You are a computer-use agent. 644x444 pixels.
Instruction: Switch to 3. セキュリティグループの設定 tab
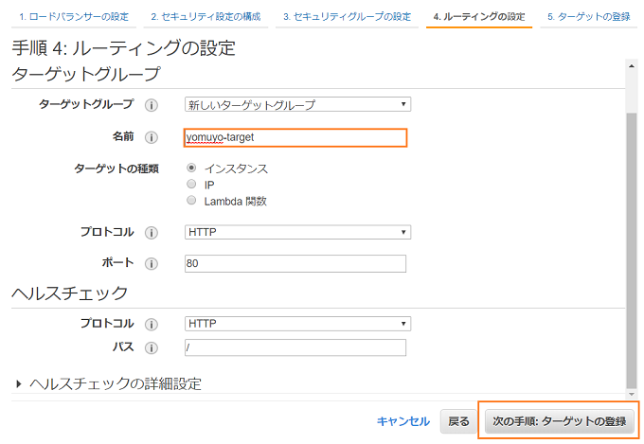(x=347, y=17)
